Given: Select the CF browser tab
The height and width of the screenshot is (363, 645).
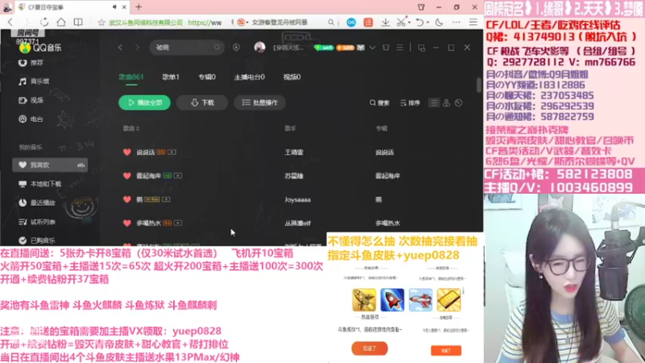Looking at the screenshot, I should (x=72, y=7).
